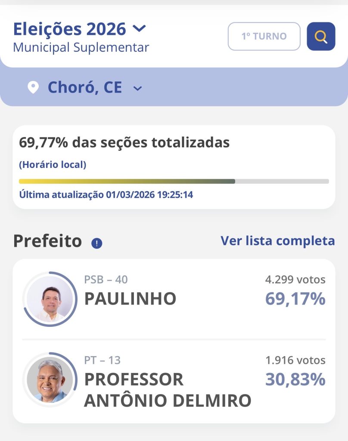Tap the PSB – 40 party label
The image size is (348, 441).
(106, 280)
